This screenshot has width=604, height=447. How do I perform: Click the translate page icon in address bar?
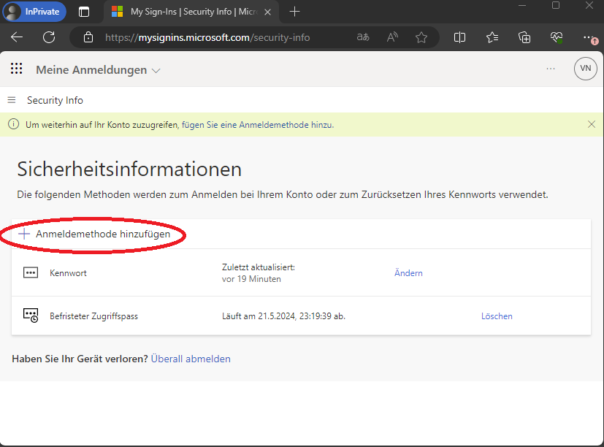point(363,37)
